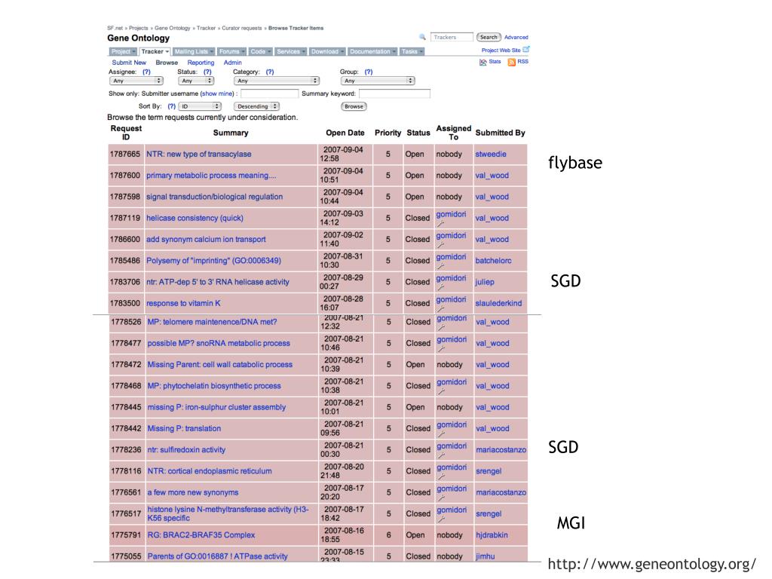Click Gene Ontology breadcrumb link
The image size is (772, 579).
pyautogui.click(x=173, y=28)
